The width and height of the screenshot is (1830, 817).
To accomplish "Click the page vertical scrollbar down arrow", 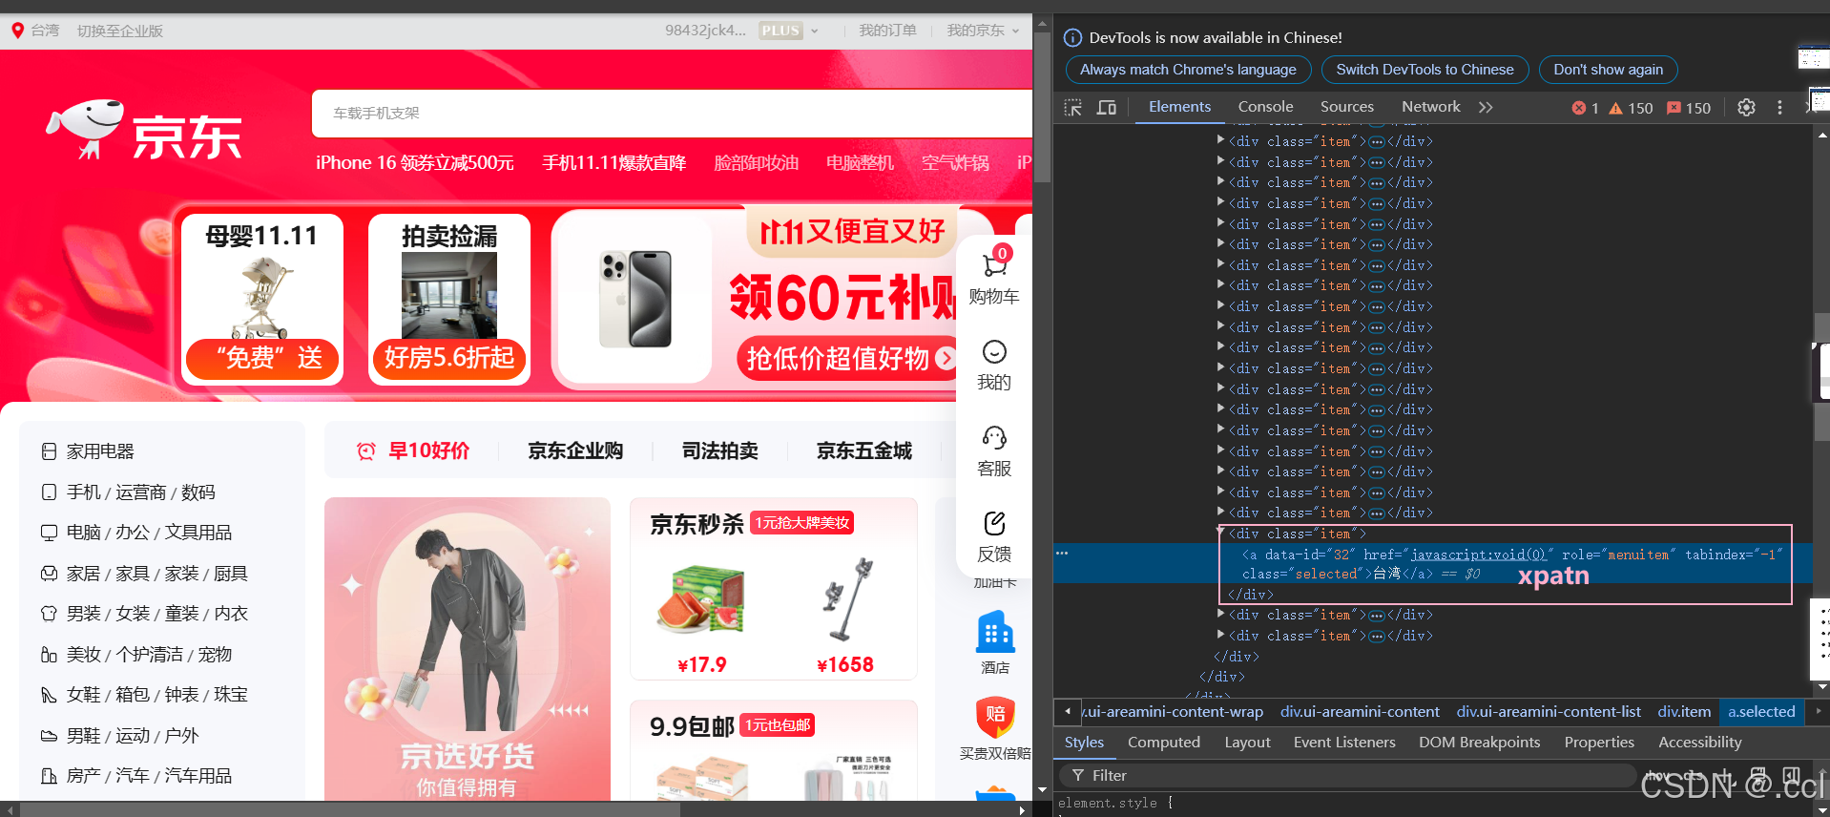I will (x=1042, y=789).
